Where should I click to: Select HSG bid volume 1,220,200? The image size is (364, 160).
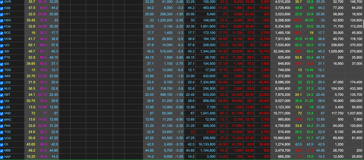pos(165,20)
